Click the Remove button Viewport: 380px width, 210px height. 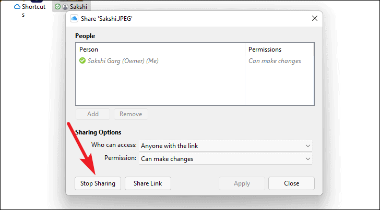click(x=130, y=114)
